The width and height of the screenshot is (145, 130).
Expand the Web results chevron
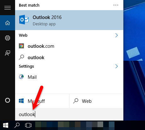pyautogui.click(x=116, y=35)
